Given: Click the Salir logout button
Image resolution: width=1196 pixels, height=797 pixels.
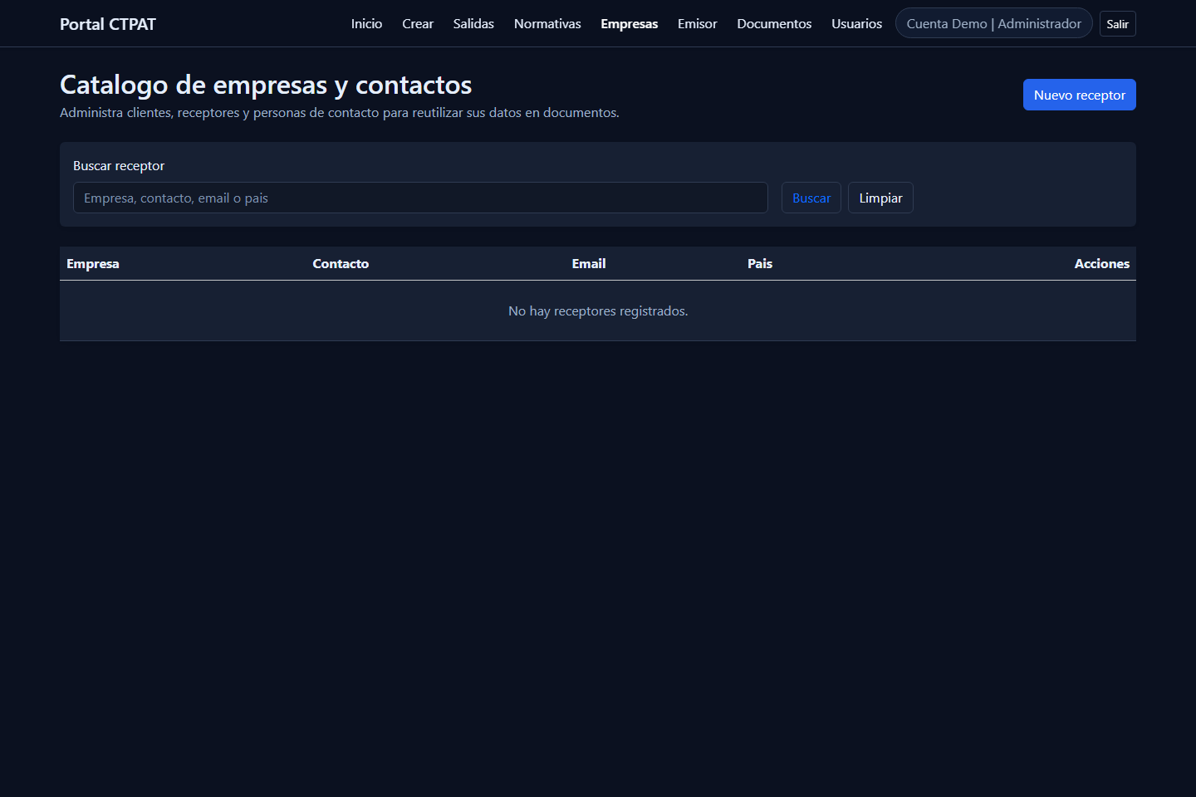Looking at the screenshot, I should (x=1118, y=24).
